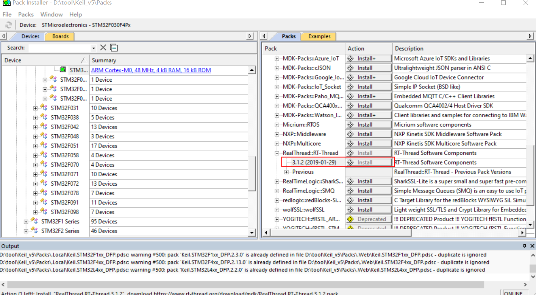Collapse the RealThread::RT-Thread pack node

pyautogui.click(x=277, y=153)
